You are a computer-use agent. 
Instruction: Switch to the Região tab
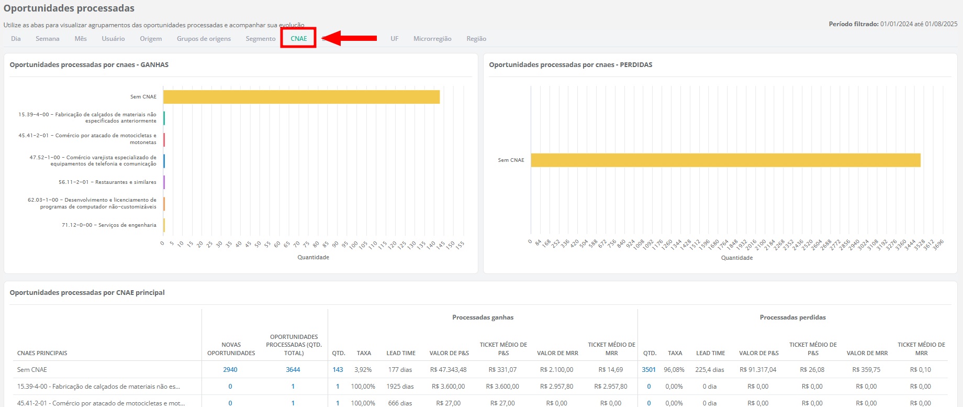pos(476,39)
